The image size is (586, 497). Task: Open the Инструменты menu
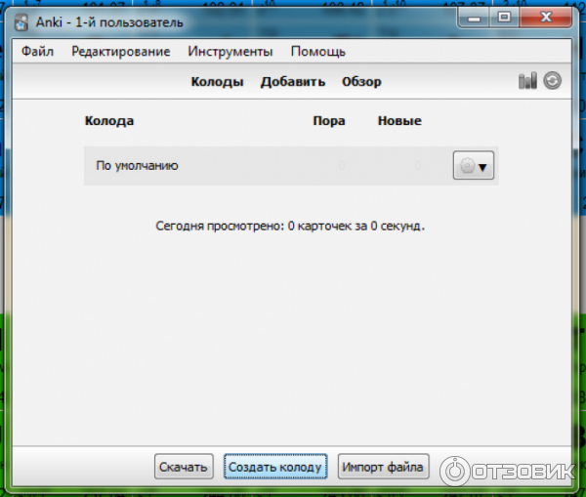pyautogui.click(x=230, y=52)
